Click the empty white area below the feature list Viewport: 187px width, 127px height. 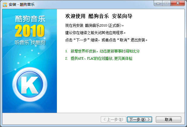click(121, 88)
